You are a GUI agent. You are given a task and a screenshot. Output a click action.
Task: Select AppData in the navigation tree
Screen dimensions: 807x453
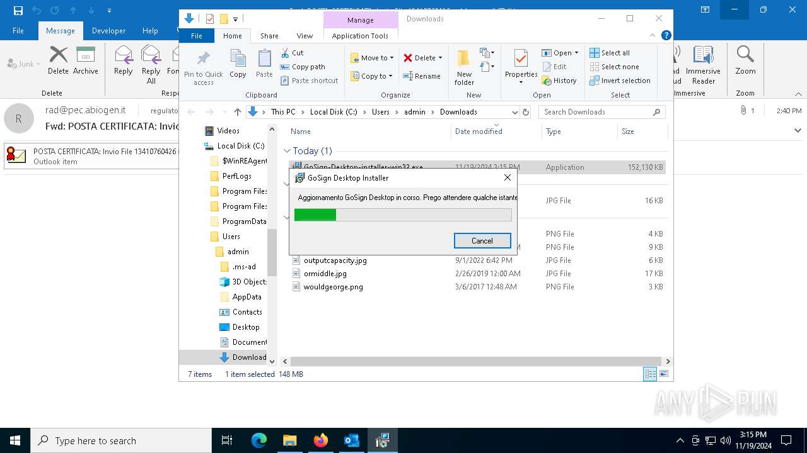(x=247, y=297)
